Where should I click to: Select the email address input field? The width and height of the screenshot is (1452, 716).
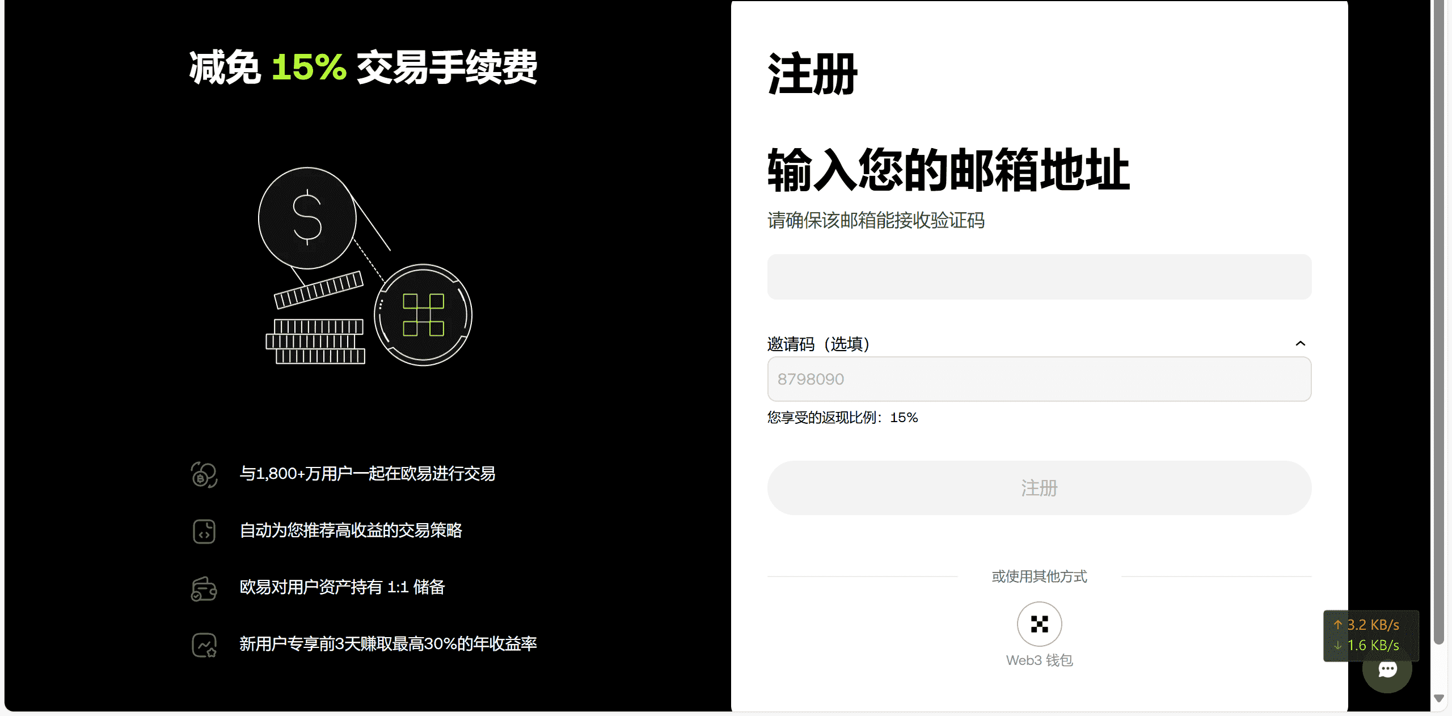click(x=1039, y=277)
